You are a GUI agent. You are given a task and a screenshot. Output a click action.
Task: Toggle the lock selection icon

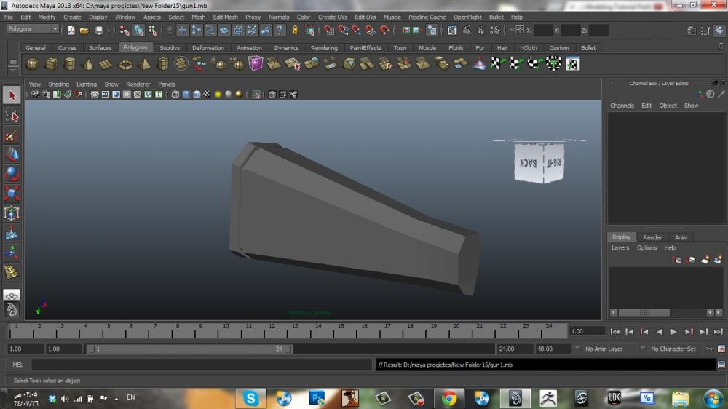[295, 31]
